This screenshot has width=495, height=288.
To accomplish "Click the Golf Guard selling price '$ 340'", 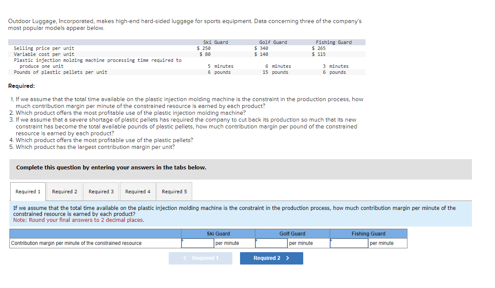I will click(261, 48).
